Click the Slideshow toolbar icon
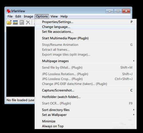Image resolution: width=143 pixels, height=133 pixels. [x=15, y=22]
